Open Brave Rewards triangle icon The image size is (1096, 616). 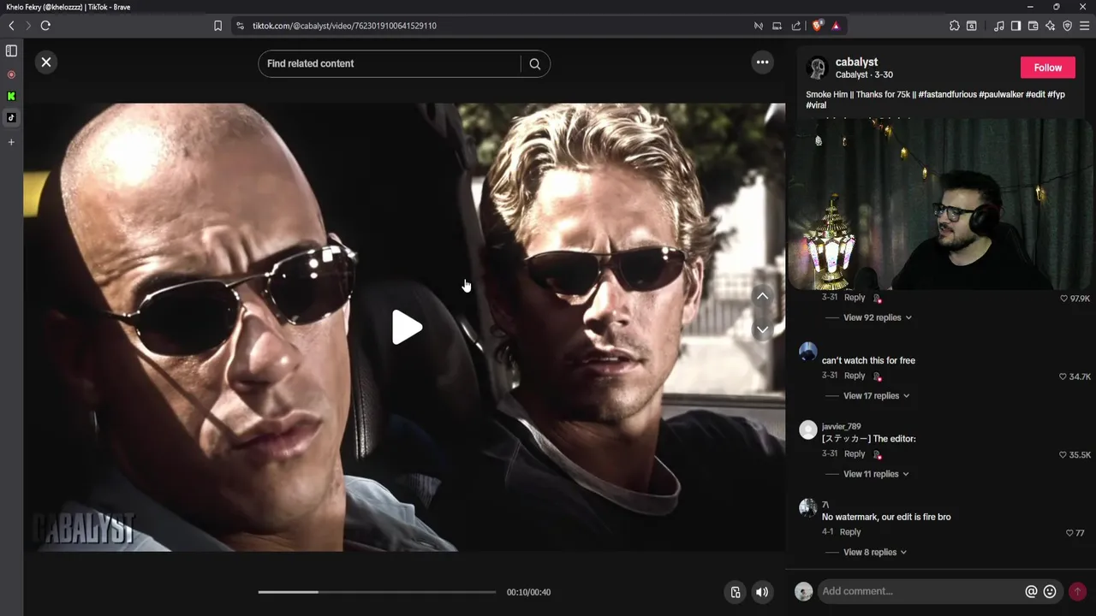pyautogui.click(x=836, y=26)
